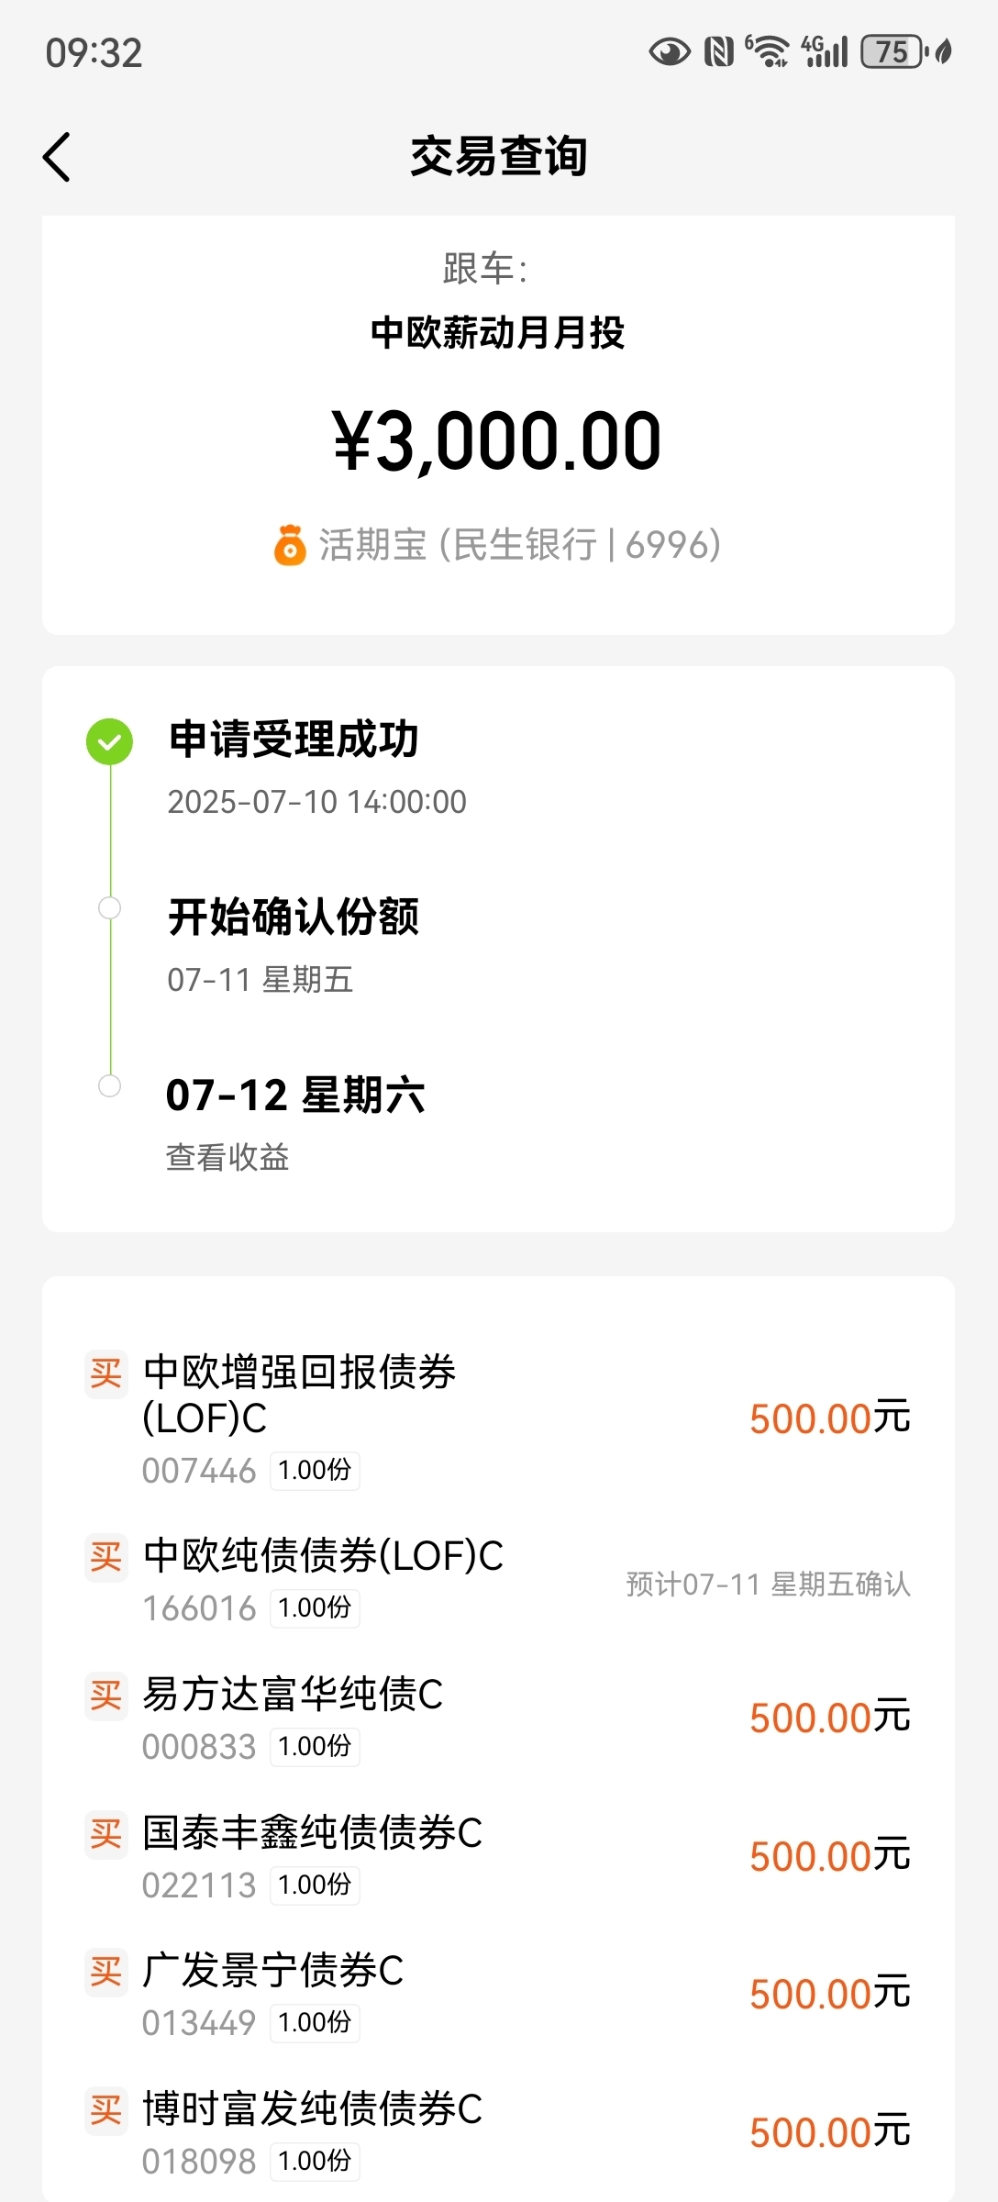Tap 买 tag beside 中欧增强回报债券

pos(106,1373)
